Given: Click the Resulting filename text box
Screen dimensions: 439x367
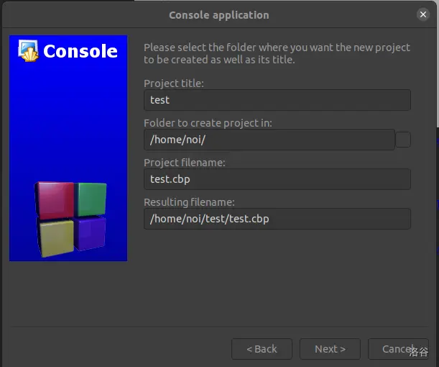Looking at the screenshot, I should 277,219.
